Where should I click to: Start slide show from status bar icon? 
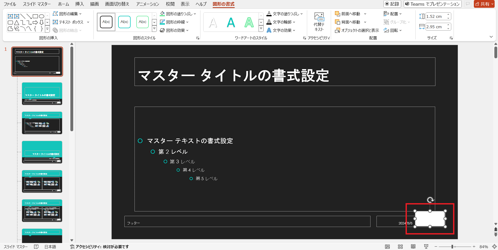click(426, 247)
